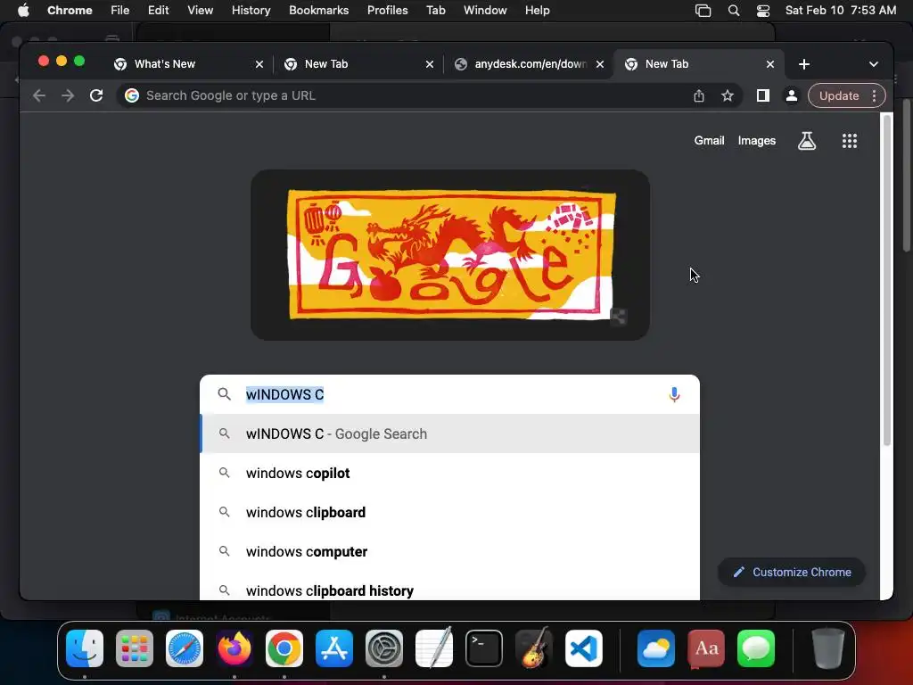Launch Terminal from the Dock
913x685 pixels.
coord(484,648)
